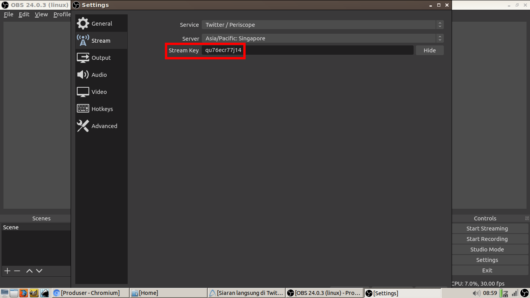Screen dimensions: 530x298
Task: Open the Audio settings speaker icon
Action: [x=83, y=75]
